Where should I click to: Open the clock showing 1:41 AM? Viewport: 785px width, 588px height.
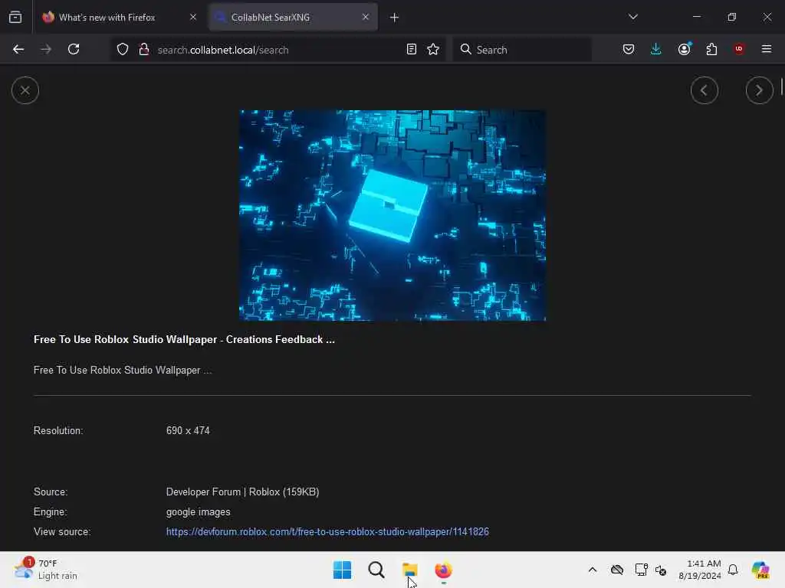[x=699, y=570]
